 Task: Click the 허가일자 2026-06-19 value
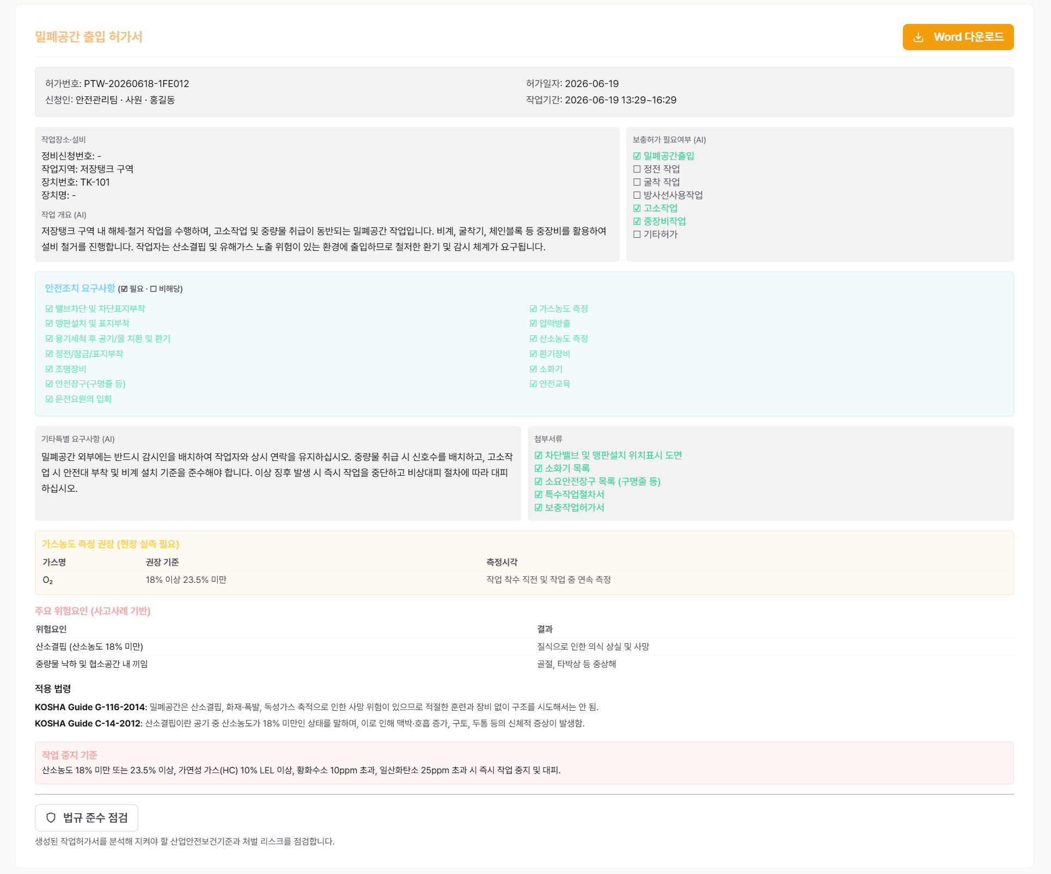pyautogui.click(x=592, y=84)
